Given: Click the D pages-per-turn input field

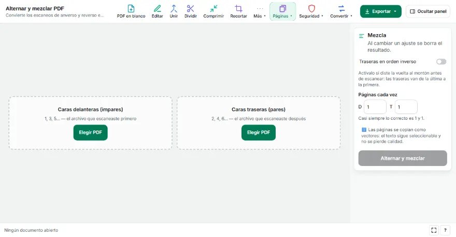Looking at the screenshot, I should 375,107.
